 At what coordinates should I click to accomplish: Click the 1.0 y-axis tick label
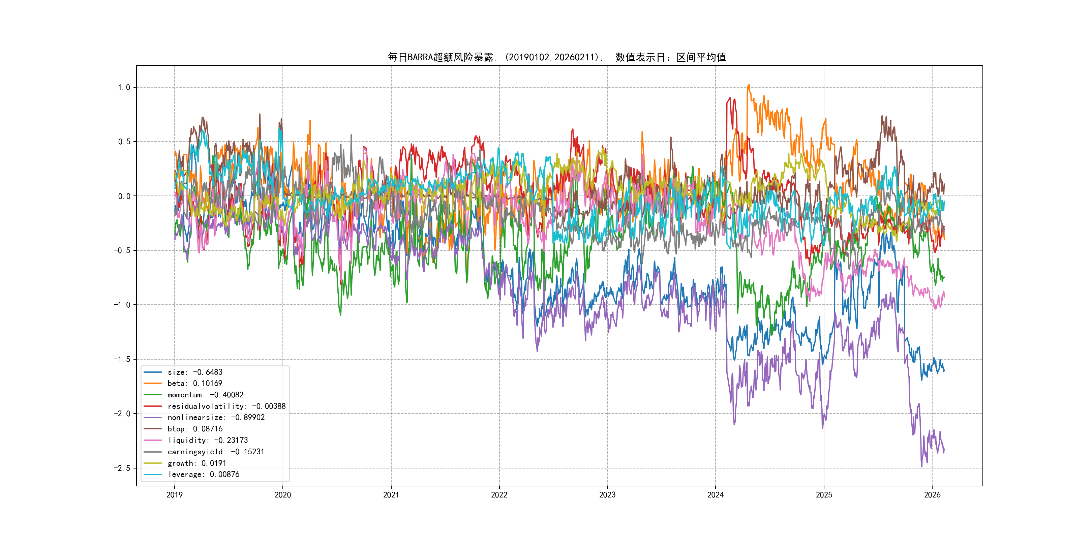coord(124,87)
